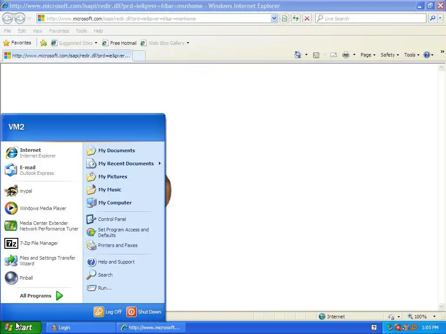
Task: Click into the address bar URL field
Action: [154, 18]
